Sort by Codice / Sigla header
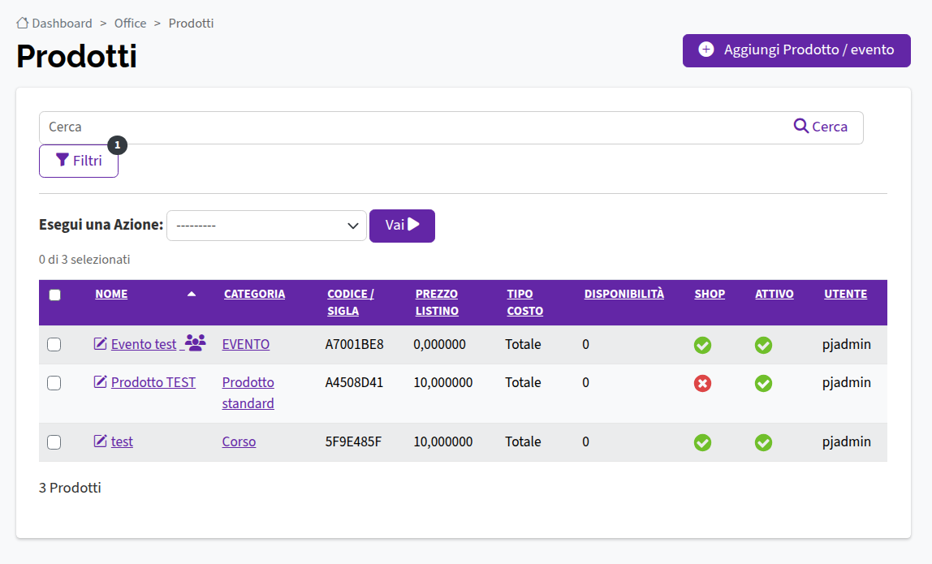 coord(351,302)
